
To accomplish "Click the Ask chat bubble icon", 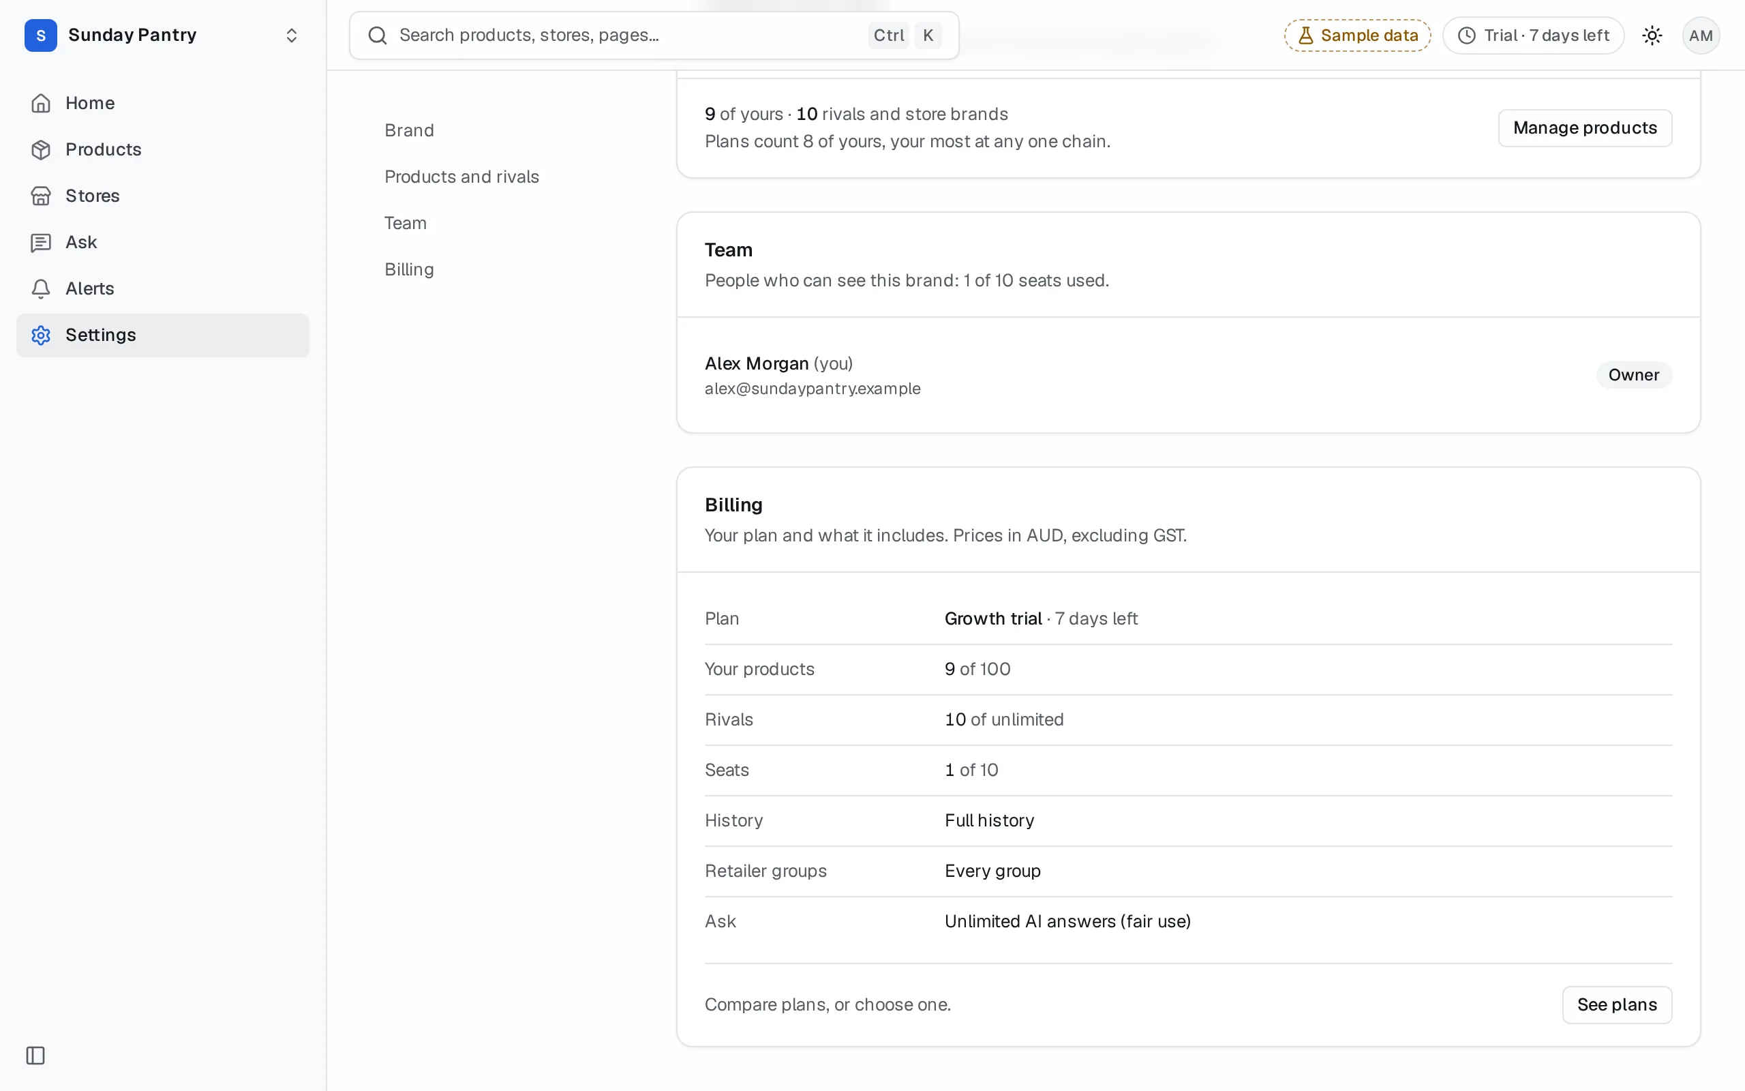I will pos(41,243).
